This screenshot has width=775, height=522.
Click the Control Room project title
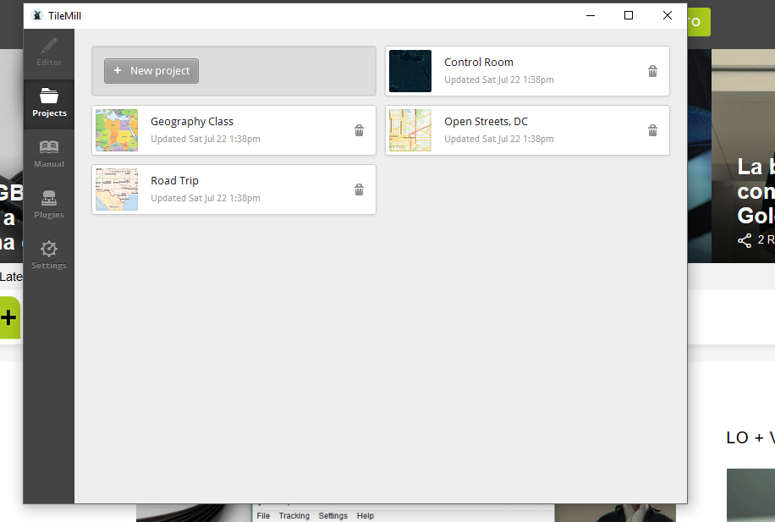(478, 63)
